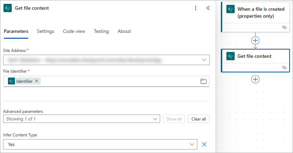
Task: Go to the Testing tab
Action: pyautogui.click(x=101, y=31)
